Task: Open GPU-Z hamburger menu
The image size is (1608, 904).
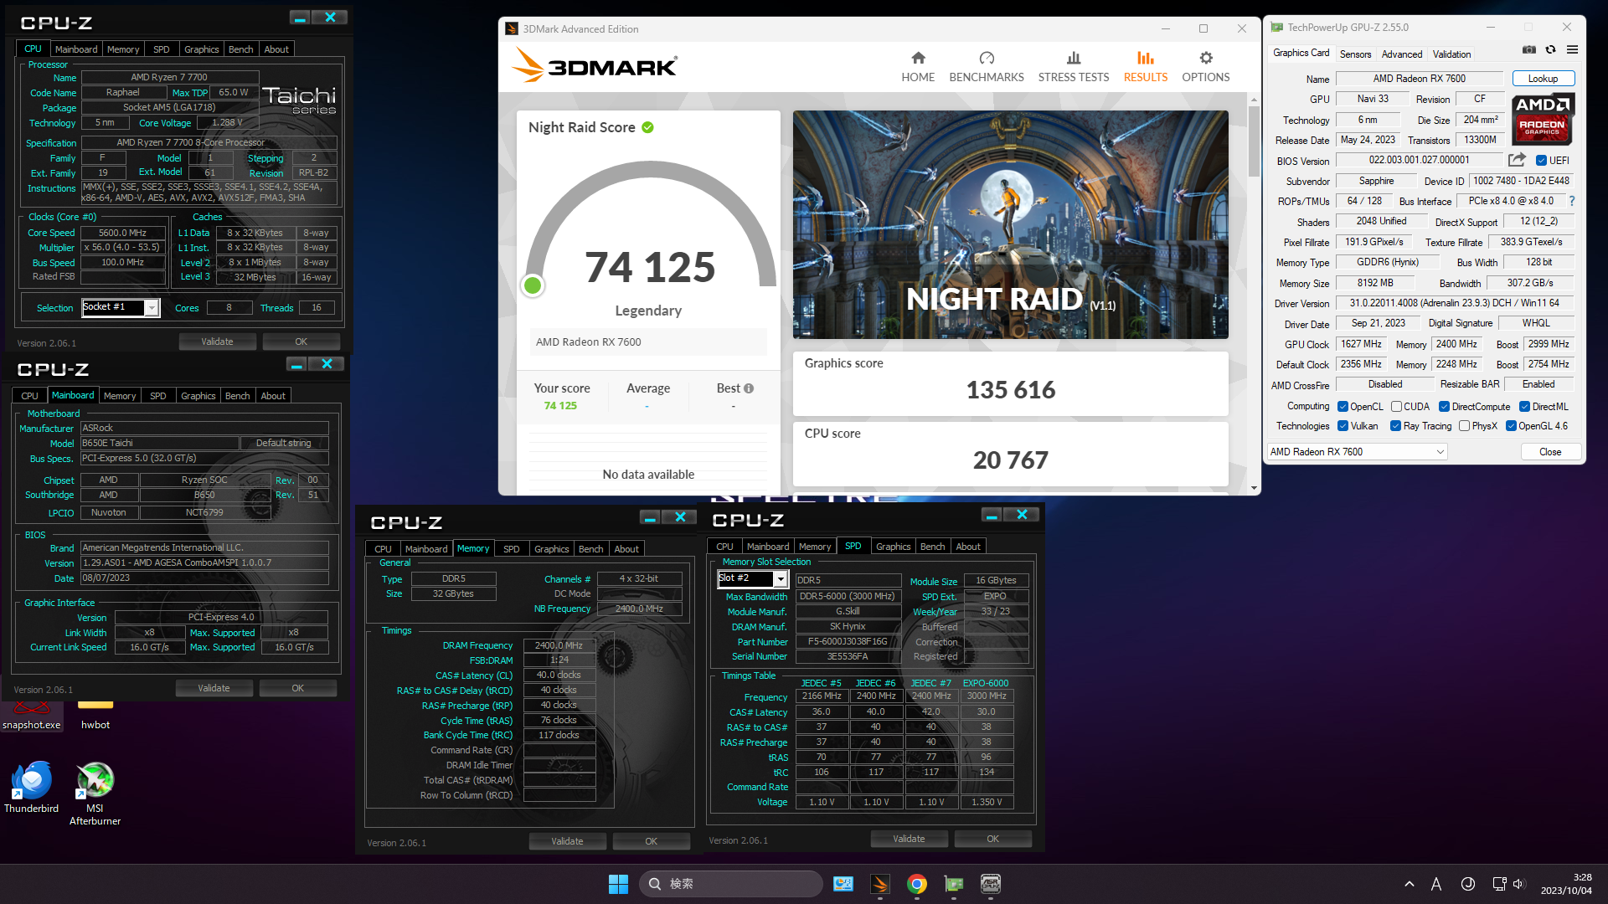Action: (x=1573, y=50)
